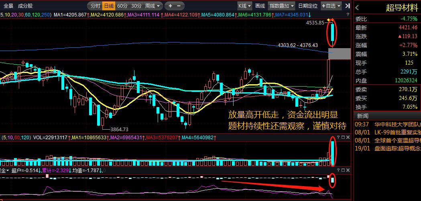The image size is (421, 201).
Task: Jump to latest bar arrow icon
Action: [x=347, y=6]
